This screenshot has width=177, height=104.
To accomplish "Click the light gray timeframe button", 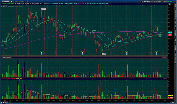I will 146,1.
